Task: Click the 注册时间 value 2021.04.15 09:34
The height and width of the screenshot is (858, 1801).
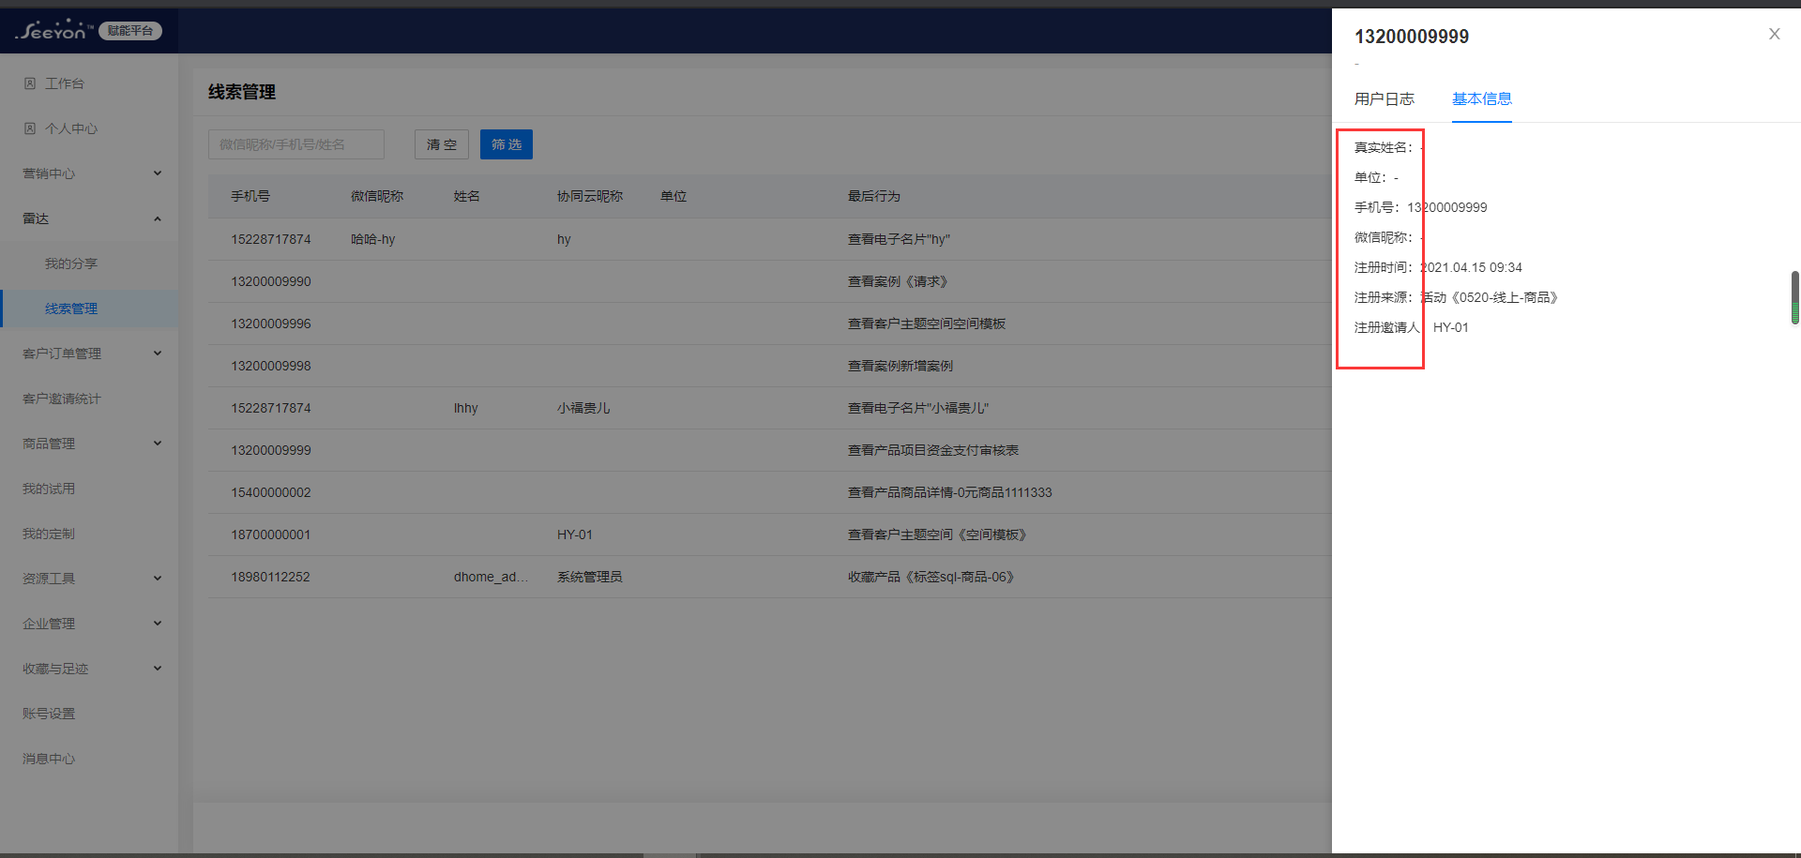Action: (1471, 267)
